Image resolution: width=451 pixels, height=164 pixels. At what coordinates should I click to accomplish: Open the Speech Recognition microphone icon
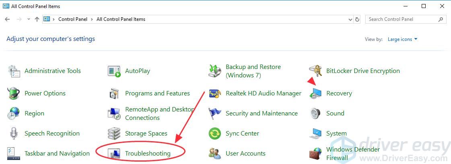[x=14, y=134]
